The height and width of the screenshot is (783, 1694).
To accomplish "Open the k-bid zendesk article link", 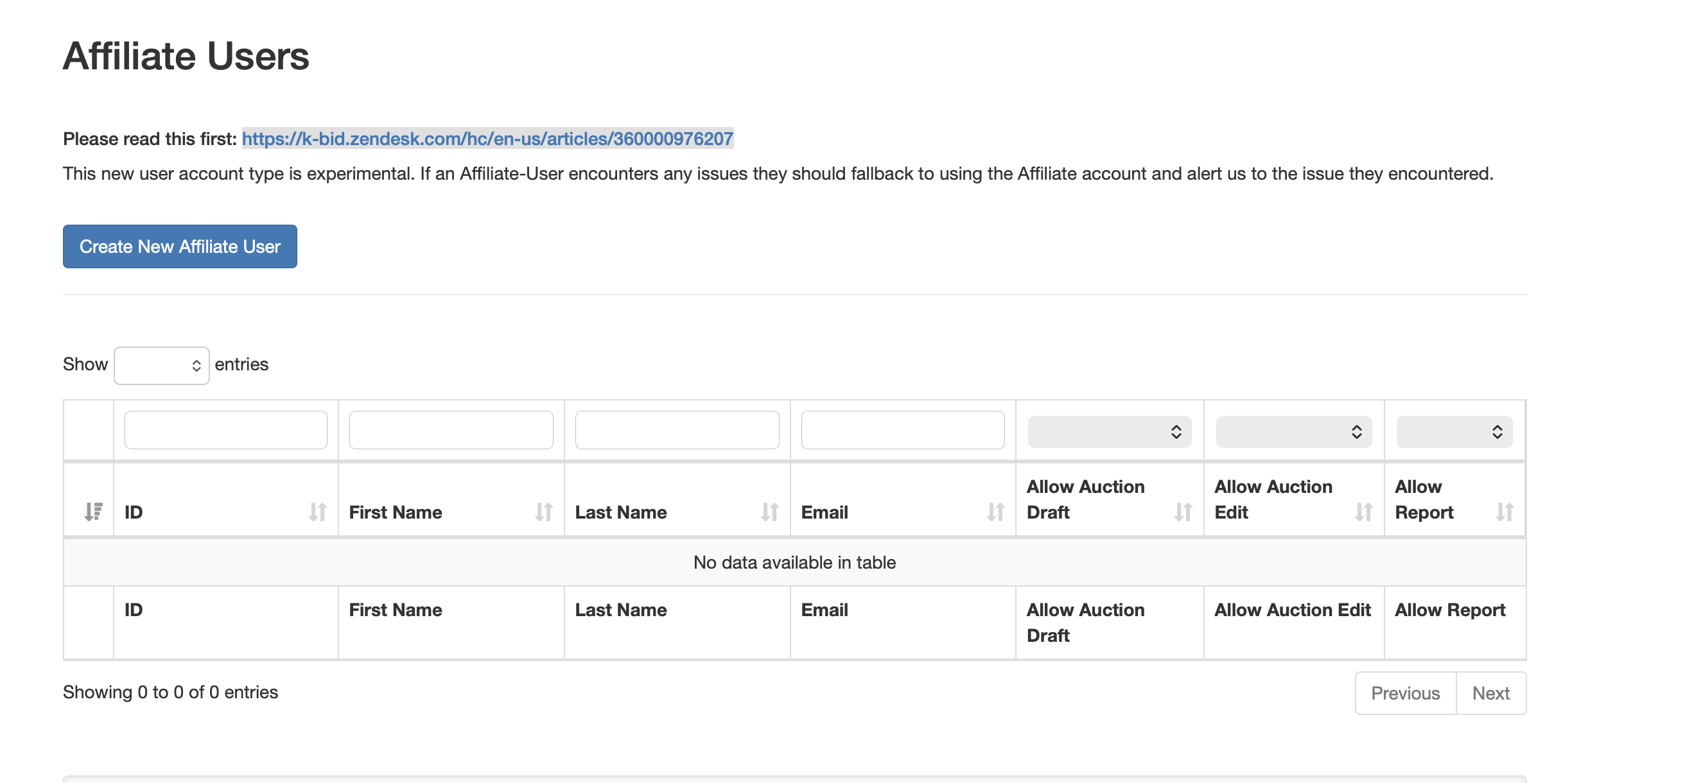I will click(487, 139).
